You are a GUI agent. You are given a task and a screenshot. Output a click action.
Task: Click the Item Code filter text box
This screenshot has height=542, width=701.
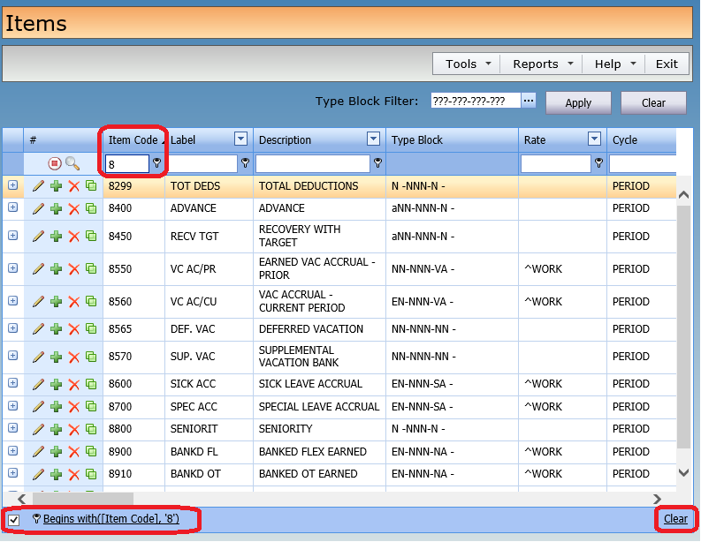[x=126, y=163]
